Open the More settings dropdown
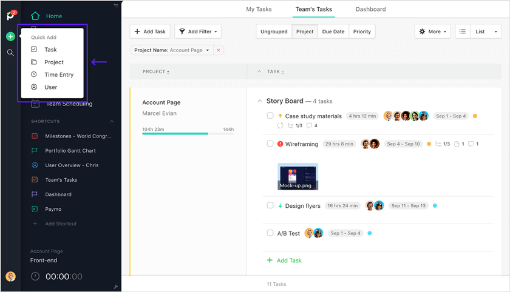 pos(432,32)
